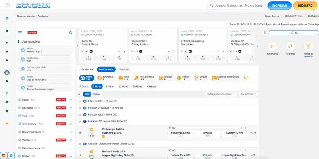Select the Voleibol sport filter
The width and height of the screenshot is (319, 159).
166,78
